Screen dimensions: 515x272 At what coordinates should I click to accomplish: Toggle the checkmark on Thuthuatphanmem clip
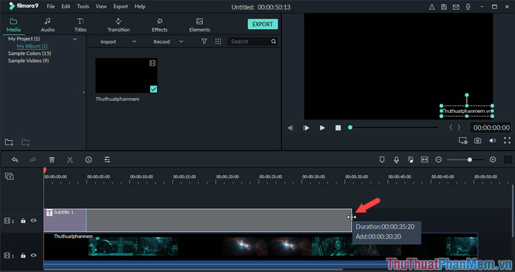coord(153,89)
